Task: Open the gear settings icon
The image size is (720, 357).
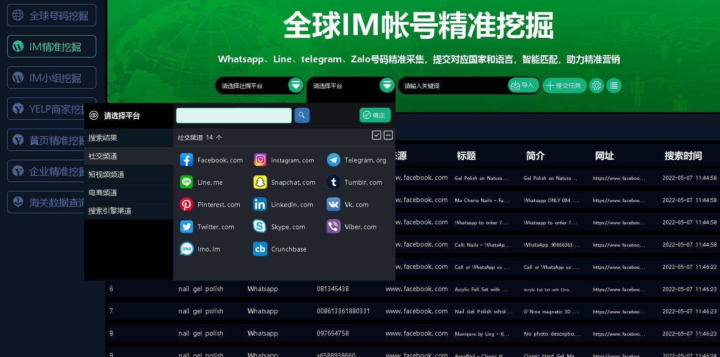Action: point(597,85)
